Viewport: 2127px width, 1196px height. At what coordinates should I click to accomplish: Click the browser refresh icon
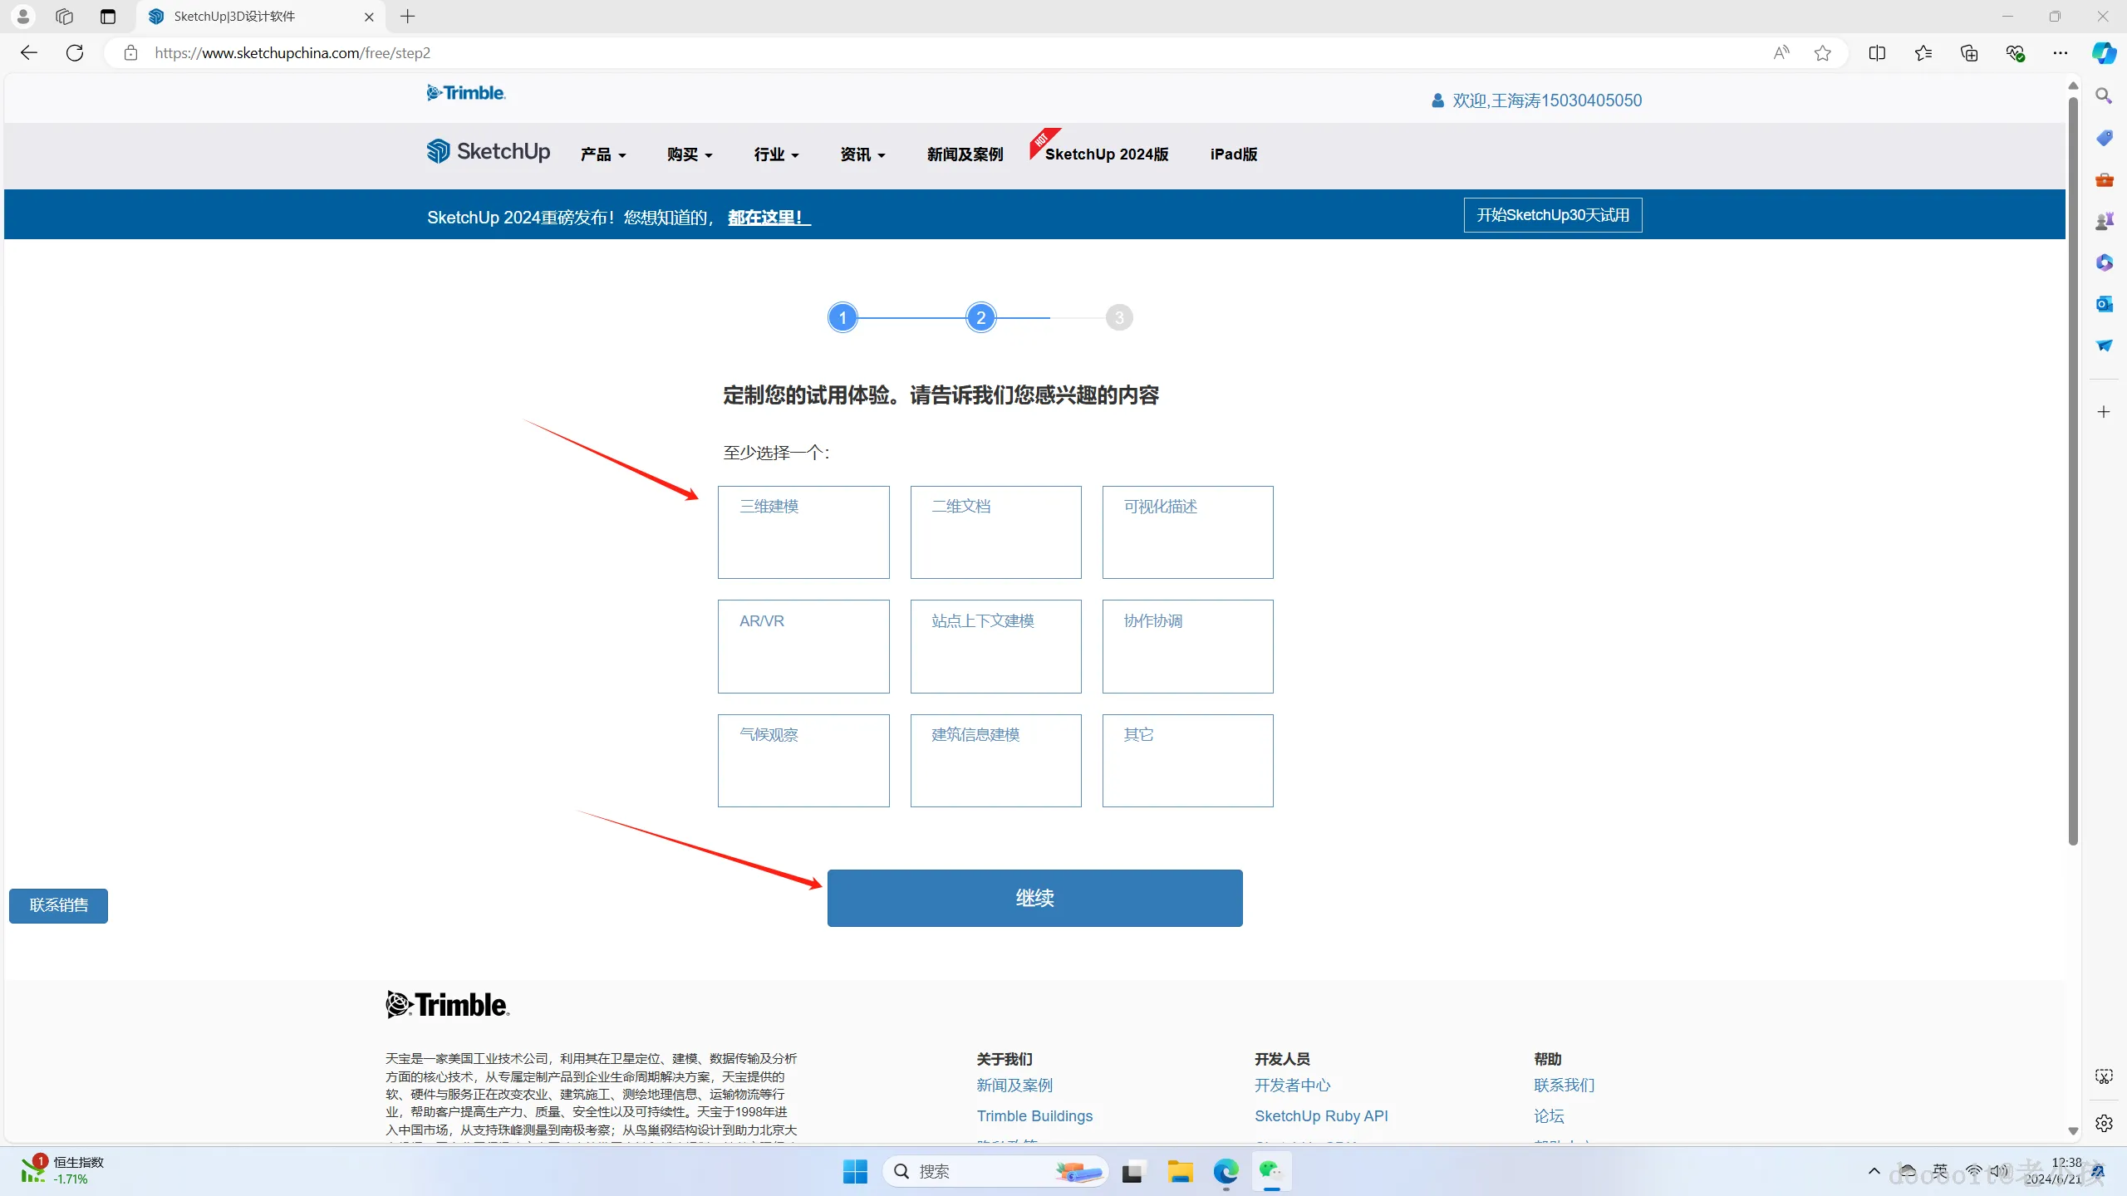click(x=75, y=53)
